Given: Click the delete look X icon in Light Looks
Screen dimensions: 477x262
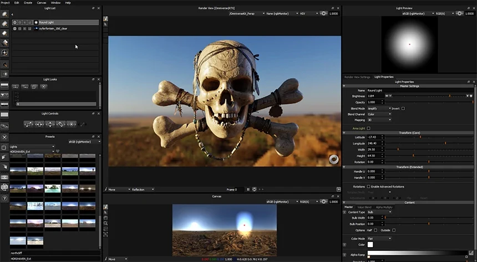Looking at the screenshot, I should [x=43, y=86].
